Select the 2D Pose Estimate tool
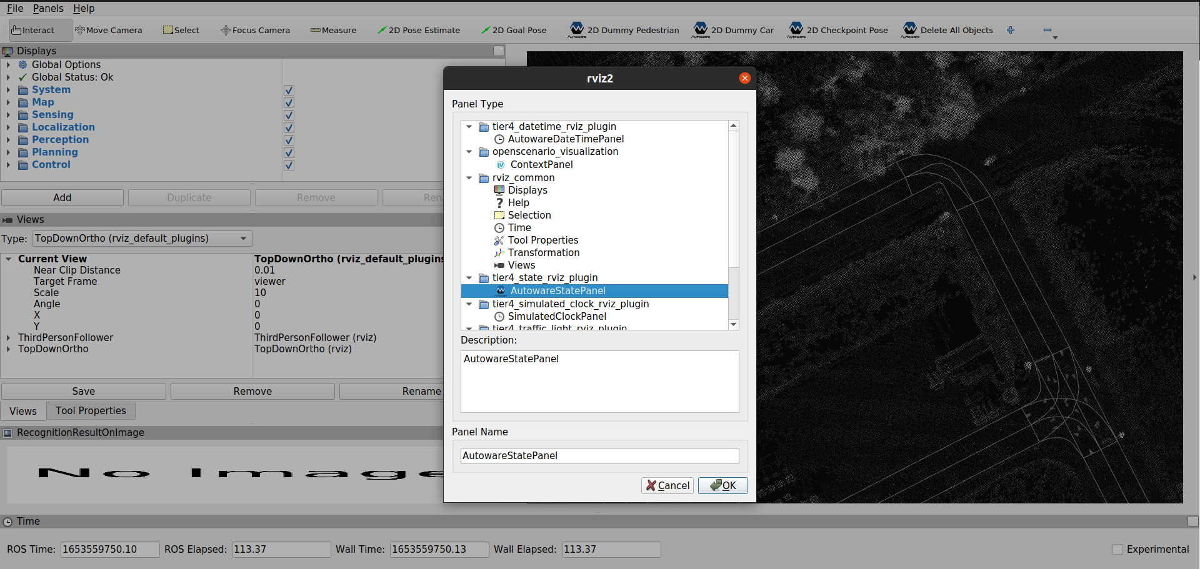 (x=418, y=30)
